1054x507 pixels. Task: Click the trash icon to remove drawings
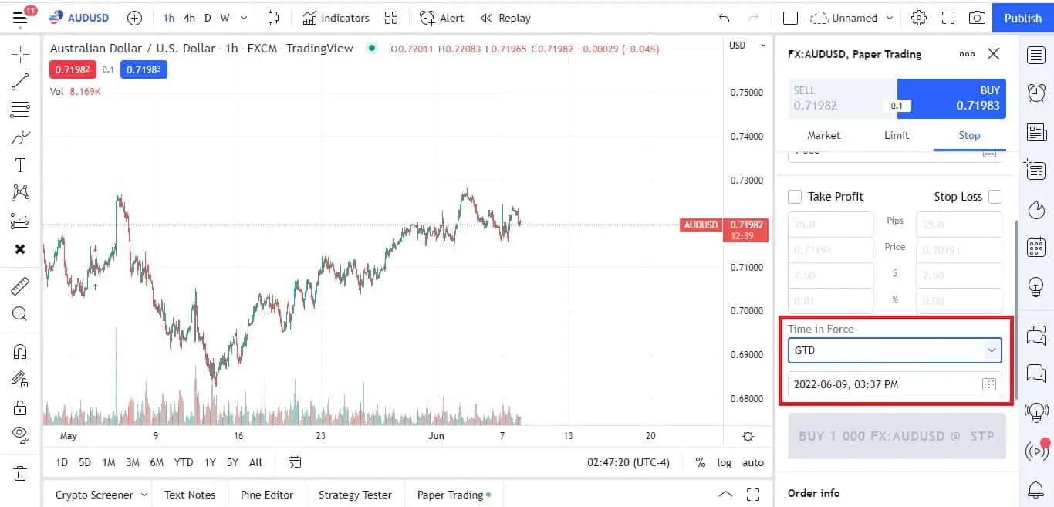[20, 473]
